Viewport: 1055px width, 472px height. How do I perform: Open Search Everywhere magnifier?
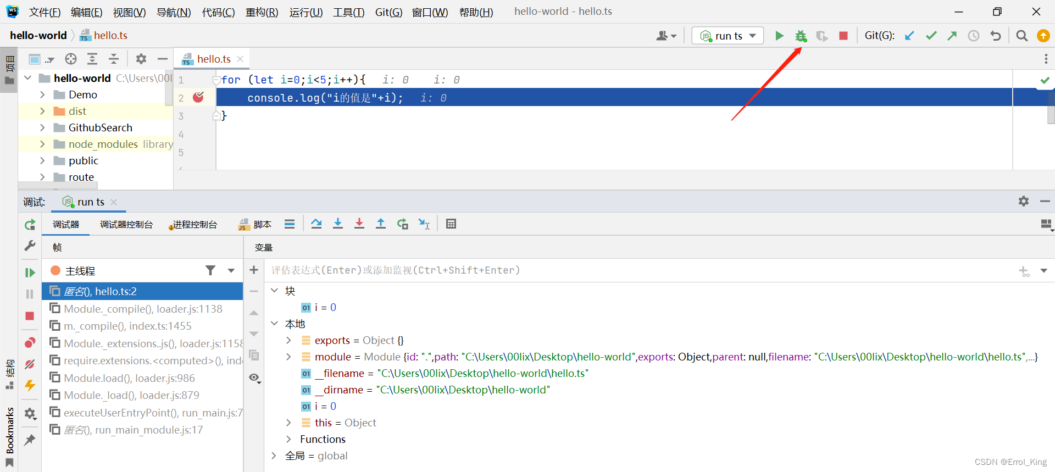[x=1022, y=36]
